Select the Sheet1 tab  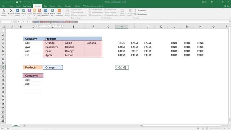click(16, 126)
